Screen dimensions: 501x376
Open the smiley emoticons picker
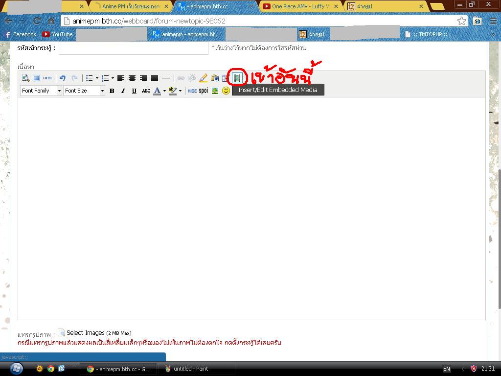pyautogui.click(x=226, y=91)
